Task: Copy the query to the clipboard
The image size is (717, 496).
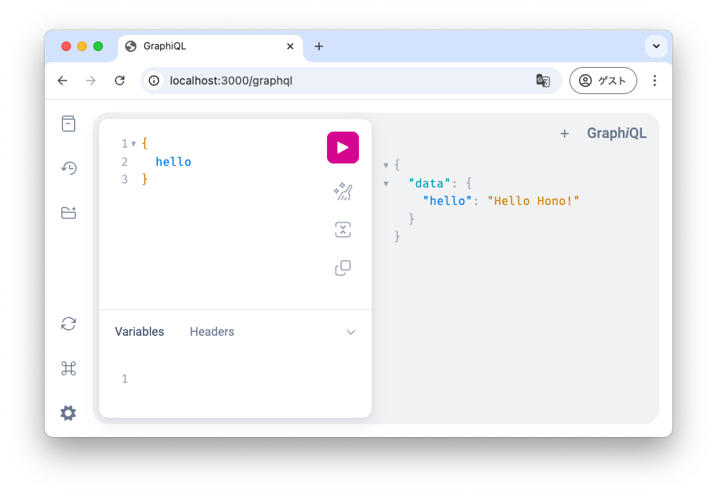Action: (x=342, y=268)
